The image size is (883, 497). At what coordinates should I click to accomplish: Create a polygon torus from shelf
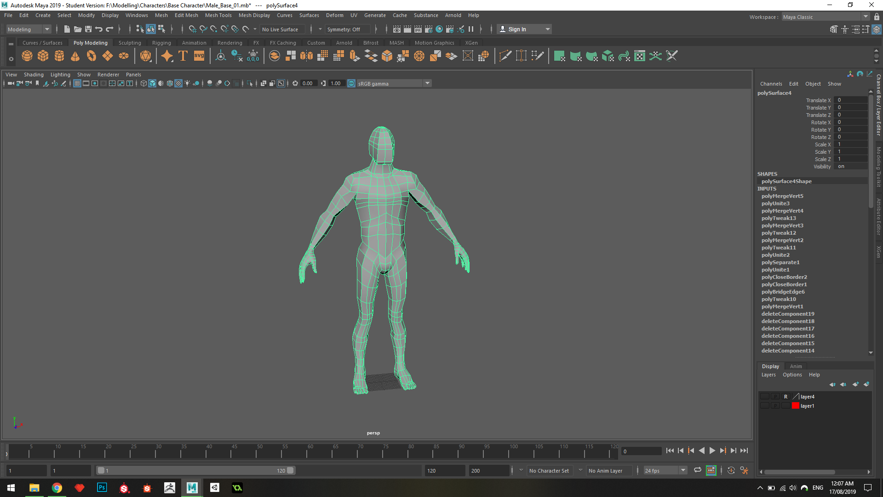pos(92,56)
